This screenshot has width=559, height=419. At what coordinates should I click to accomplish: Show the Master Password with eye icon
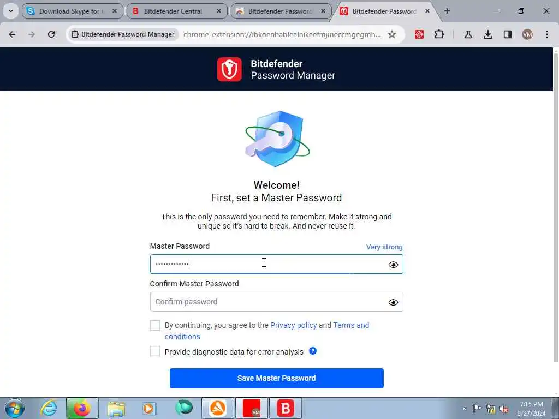tap(393, 265)
